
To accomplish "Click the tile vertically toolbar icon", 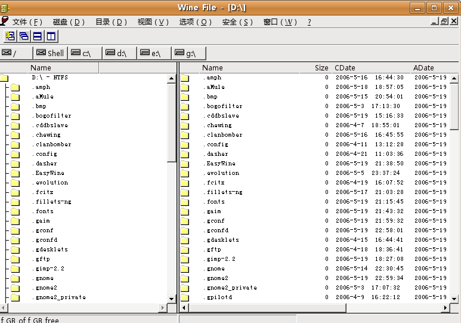I will point(51,36).
